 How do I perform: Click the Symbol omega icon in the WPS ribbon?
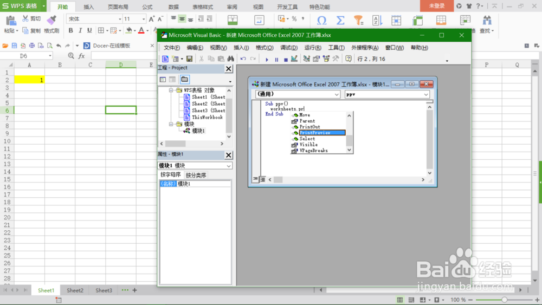(321, 21)
